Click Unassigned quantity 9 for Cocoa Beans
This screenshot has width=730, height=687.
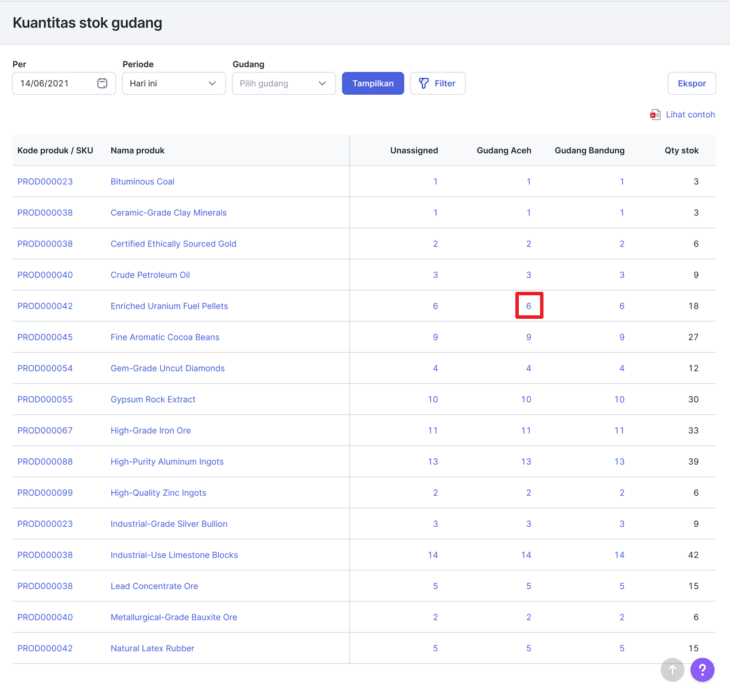click(436, 337)
